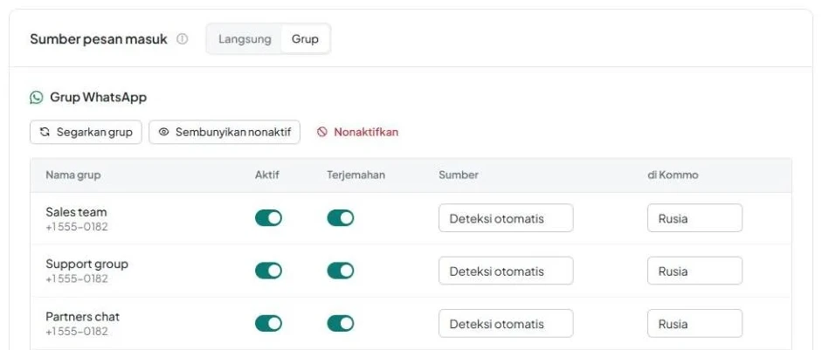This screenshot has height=350, width=822.
Task: Click the Aktif column header
Action: pyautogui.click(x=266, y=175)
